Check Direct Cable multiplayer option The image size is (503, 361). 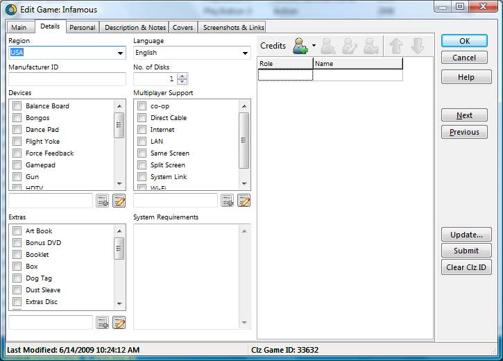pyautogui.click(x=142, y=118)
